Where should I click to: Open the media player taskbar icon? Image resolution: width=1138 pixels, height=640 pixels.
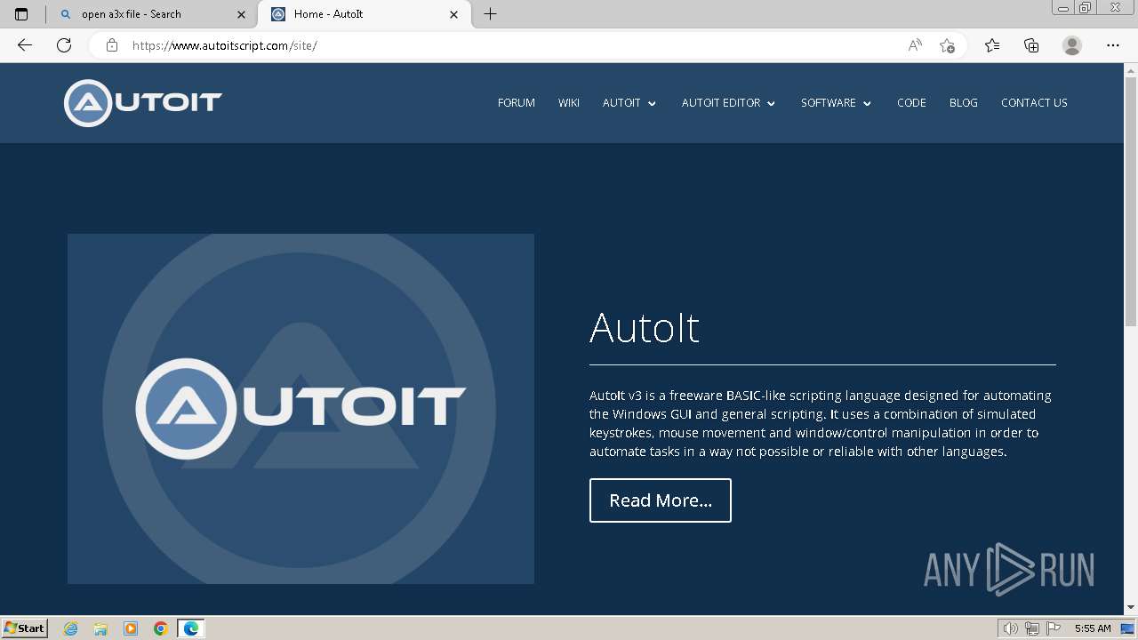131,628
